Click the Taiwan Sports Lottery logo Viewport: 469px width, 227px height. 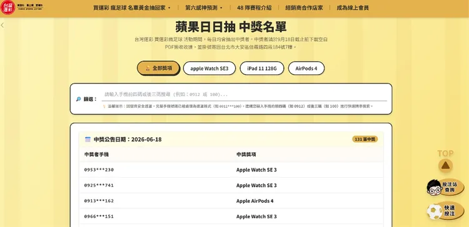pyautogui.click(x=21, y=7)
